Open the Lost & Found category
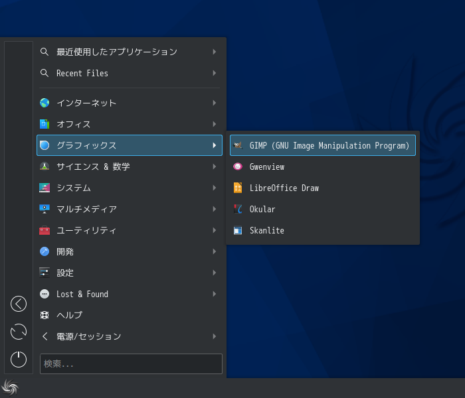 (130, 294)
